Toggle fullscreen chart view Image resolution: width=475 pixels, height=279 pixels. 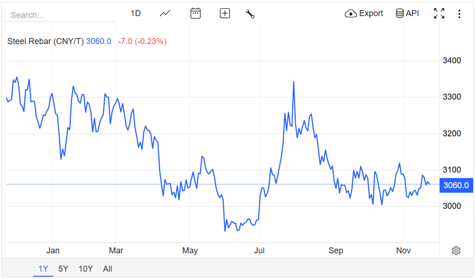point(439,13)
